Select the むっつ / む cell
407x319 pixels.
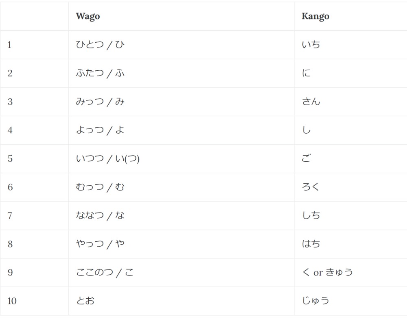coord(100,187)
